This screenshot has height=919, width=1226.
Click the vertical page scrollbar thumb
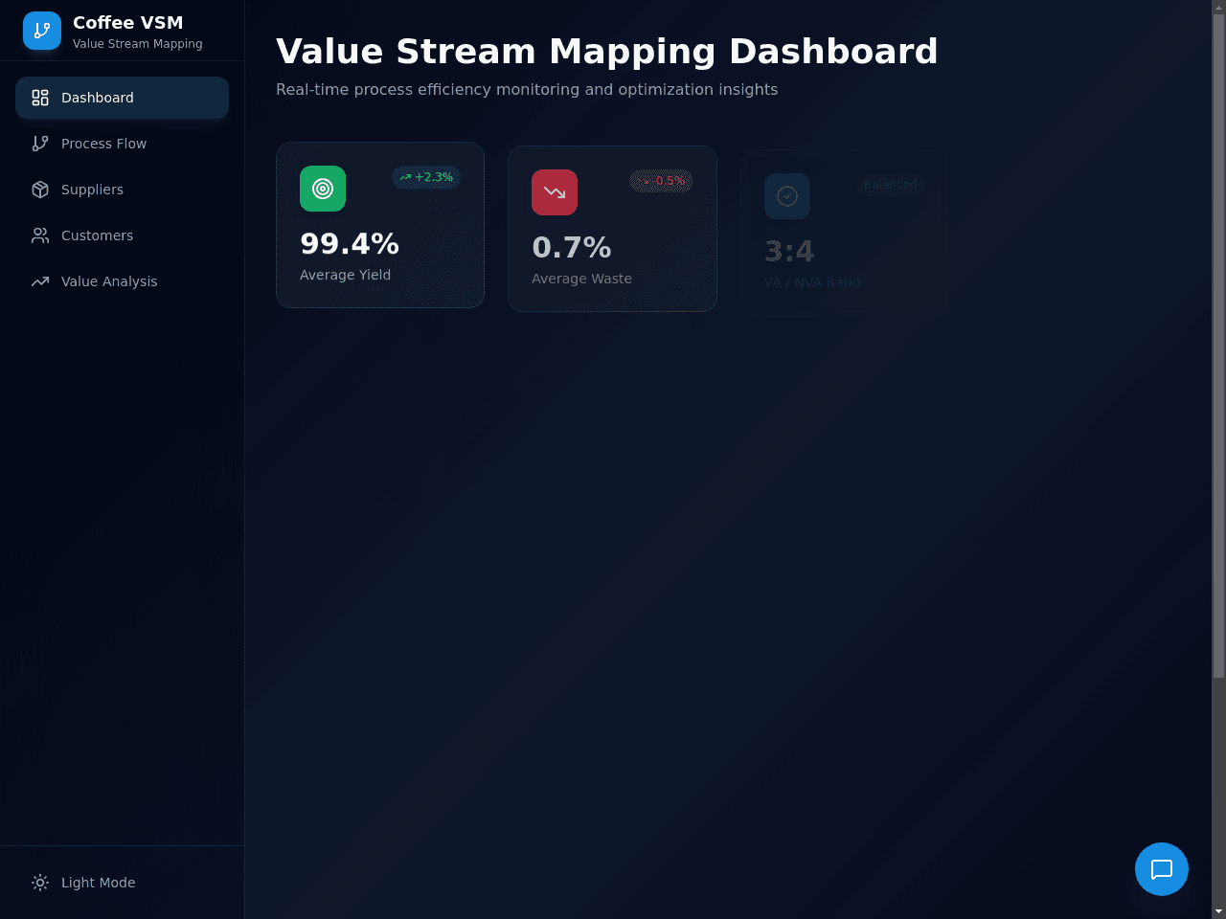point(1218,345)
